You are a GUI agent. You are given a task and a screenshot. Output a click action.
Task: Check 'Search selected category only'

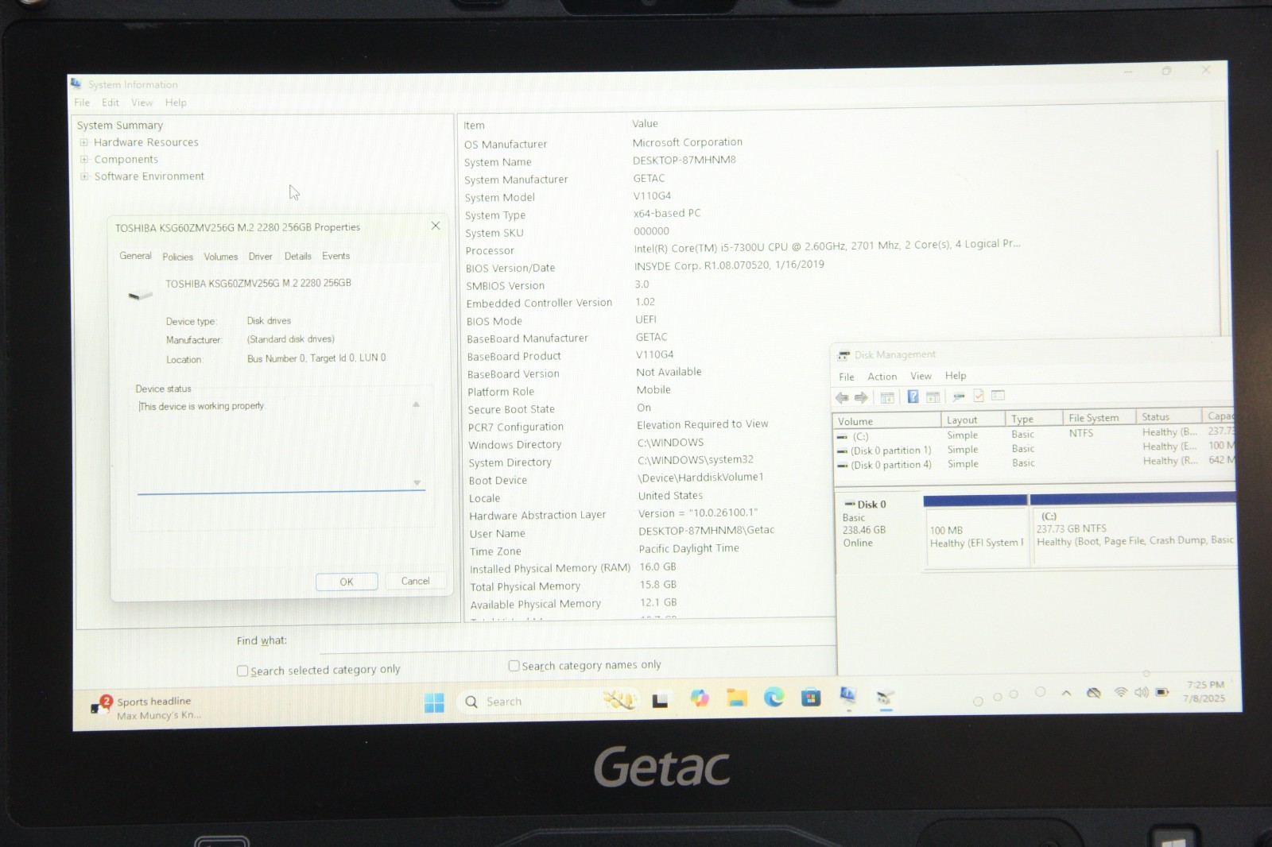point(242,671)
